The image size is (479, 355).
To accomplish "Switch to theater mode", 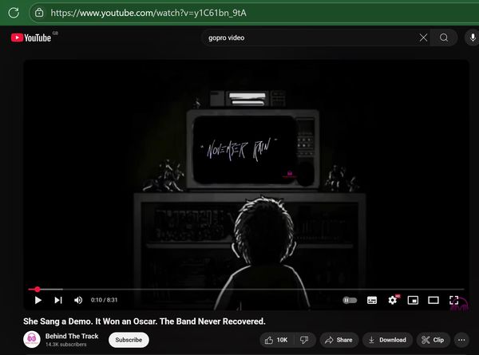I will coord(433,300).
